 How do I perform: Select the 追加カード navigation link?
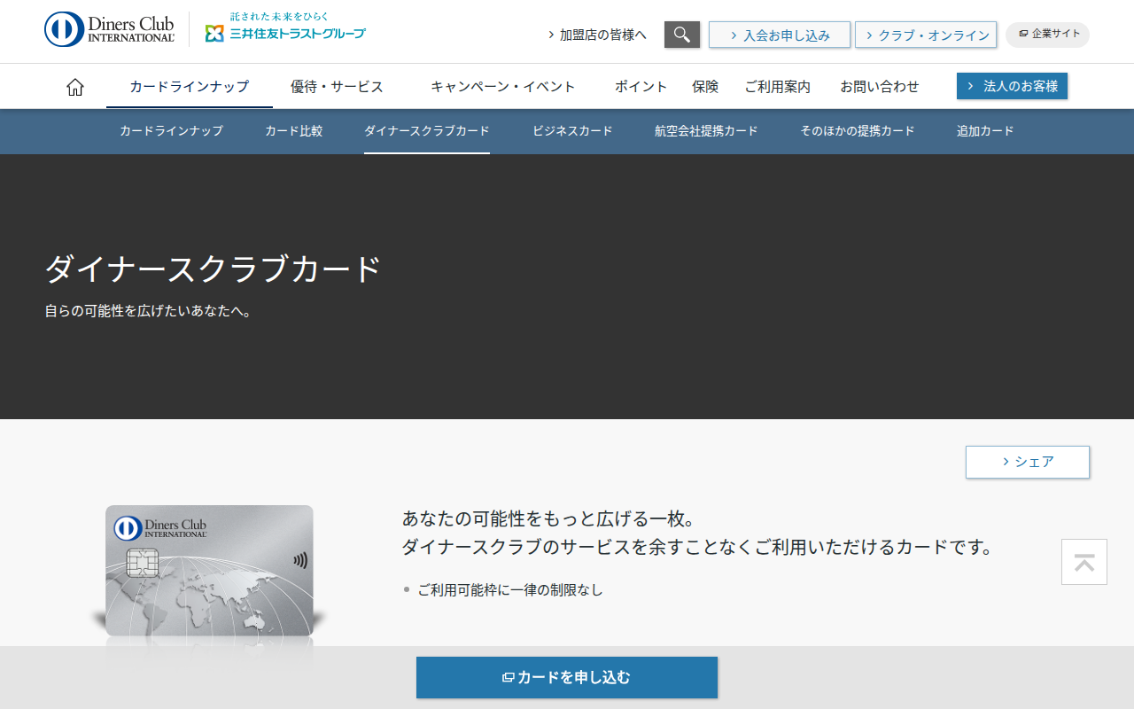pyautogui.click(x=984, y=130)
